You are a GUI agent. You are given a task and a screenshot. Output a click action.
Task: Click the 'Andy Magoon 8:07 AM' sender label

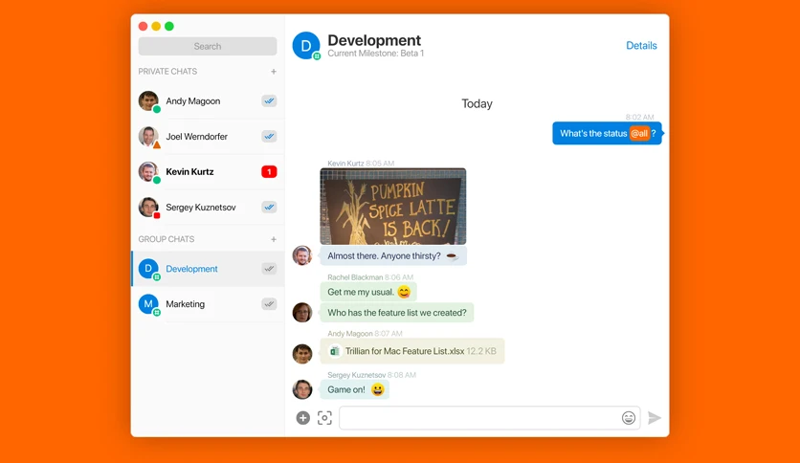click(365, 334)
